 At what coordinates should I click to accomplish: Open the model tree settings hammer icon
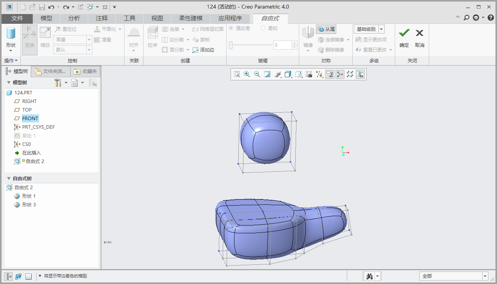click(x=58, y=83)
